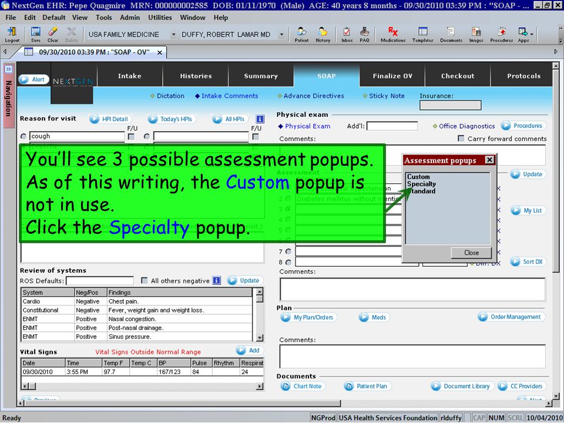The image size is (564, 423).
Task: Open the Rx Medications icon
Action: (393, 35)
